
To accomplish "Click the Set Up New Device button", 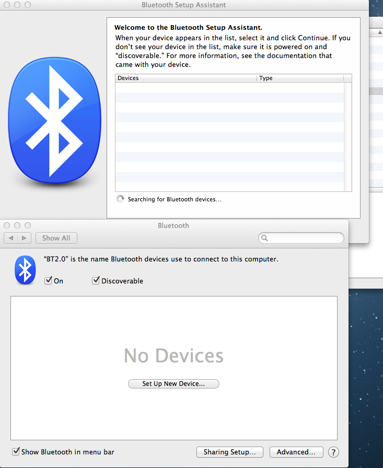I will pos(173,383).
